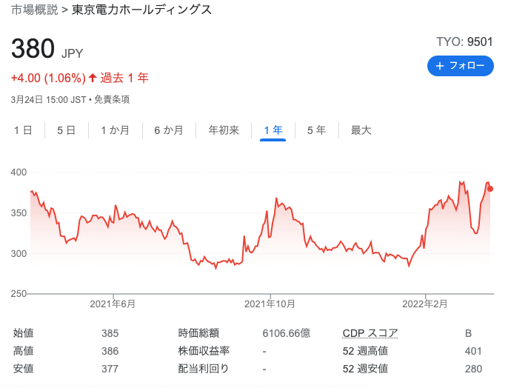Switch to the 5 日 range tab
The width and height of the screenshot is (508, 388).
click(x=67, y=130)
